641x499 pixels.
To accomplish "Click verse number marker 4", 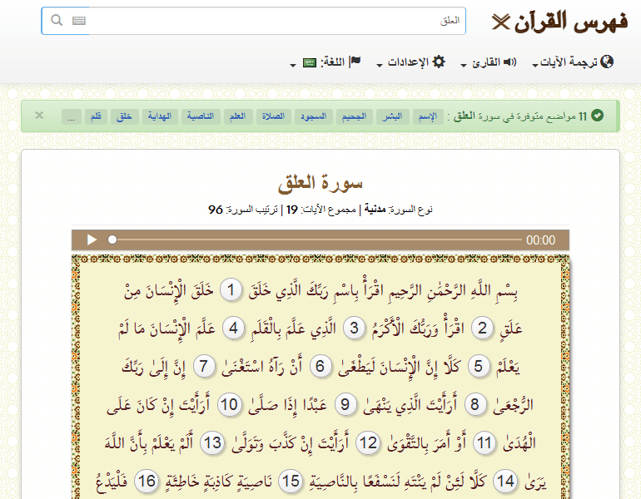I will pyautogui.click(x=233, y=328).
